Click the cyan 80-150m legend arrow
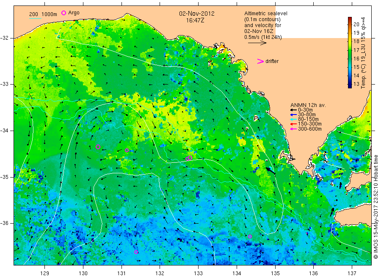The height and width of the screenshot is (279, 381). coord(293,119)
